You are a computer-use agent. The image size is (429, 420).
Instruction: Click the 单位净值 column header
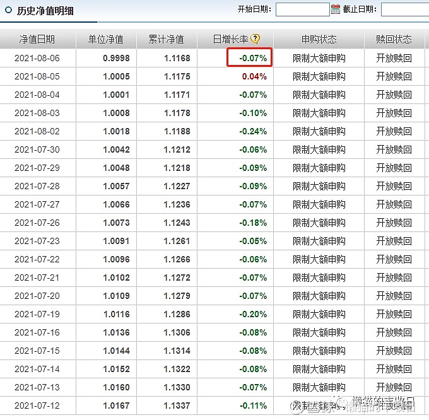point(105,39)
